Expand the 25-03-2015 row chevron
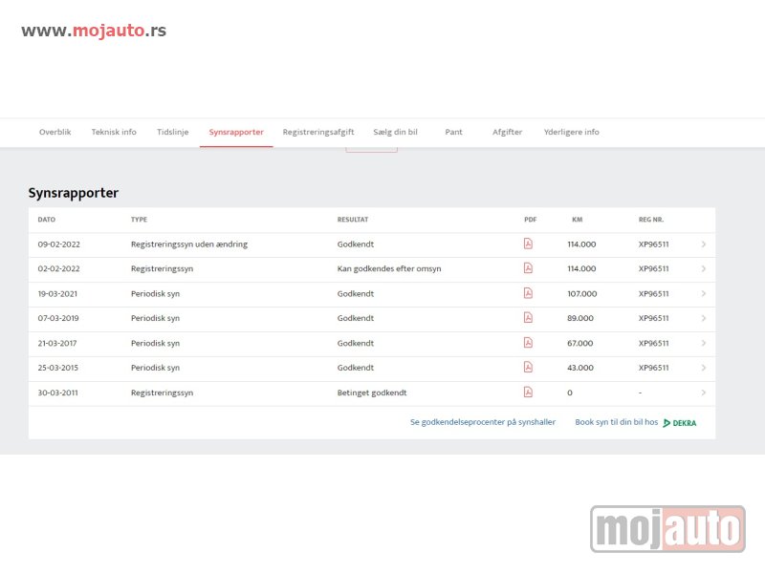Viewport: 765px width, 573px height. [704, 368]
